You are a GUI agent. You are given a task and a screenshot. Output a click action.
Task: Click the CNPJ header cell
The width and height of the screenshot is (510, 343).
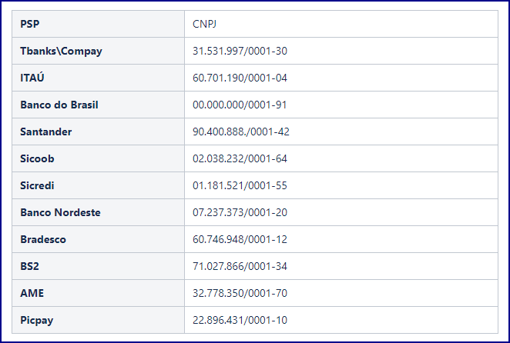341,24
